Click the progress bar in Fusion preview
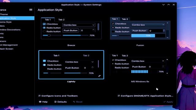 click(148, 36)
